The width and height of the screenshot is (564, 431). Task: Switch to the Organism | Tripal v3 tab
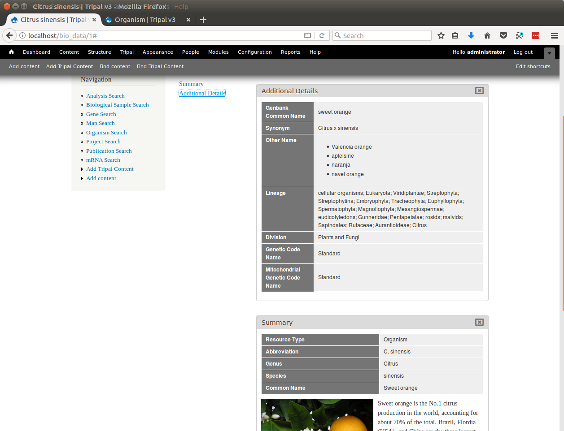[144, 20]
